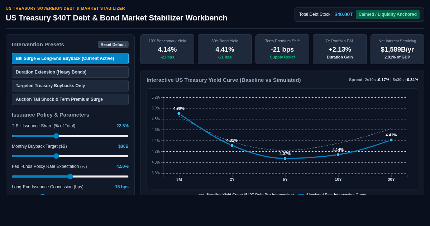Click Issuance Policy & Parameters heading
Viewport: 430px width, 226px height.
[x=51, y=115]
